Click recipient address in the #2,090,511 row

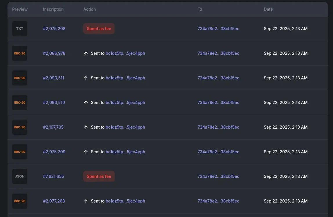tap(125, 78)
